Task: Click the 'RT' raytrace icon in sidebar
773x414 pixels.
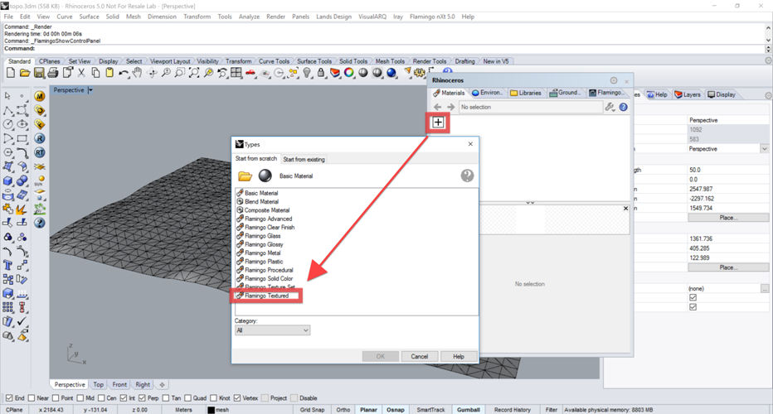Action: (x=40, y=153)
